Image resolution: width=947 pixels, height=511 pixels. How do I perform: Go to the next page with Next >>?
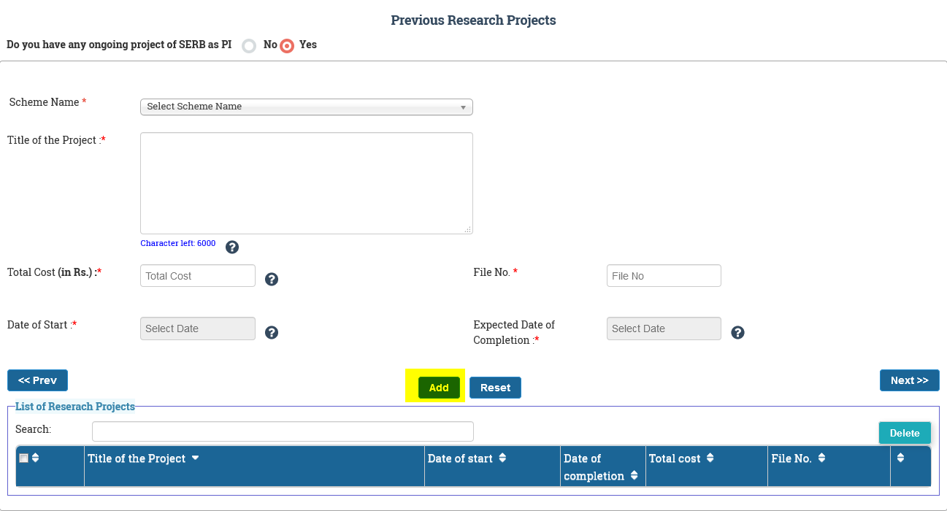(909, 380)
